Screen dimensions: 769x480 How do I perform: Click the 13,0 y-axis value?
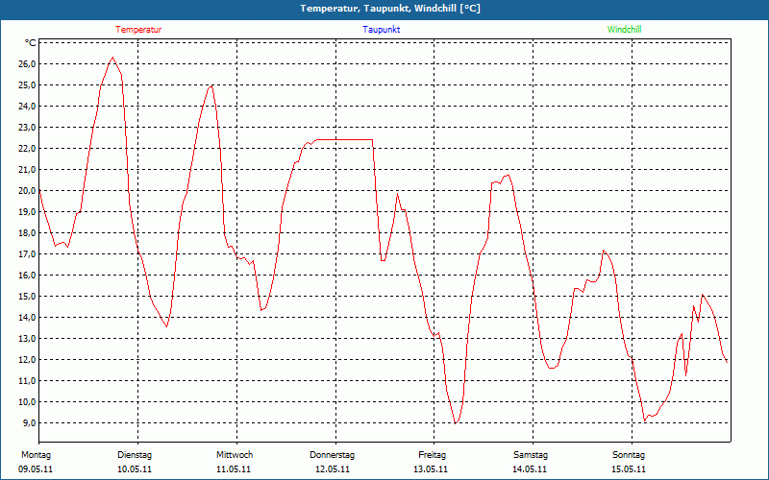[x=27, y=339]
